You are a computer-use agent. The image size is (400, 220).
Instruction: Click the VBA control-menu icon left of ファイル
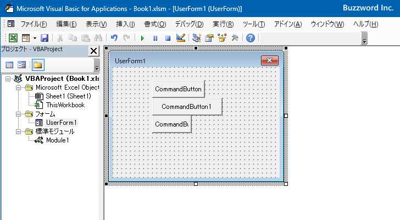point(11,24)
